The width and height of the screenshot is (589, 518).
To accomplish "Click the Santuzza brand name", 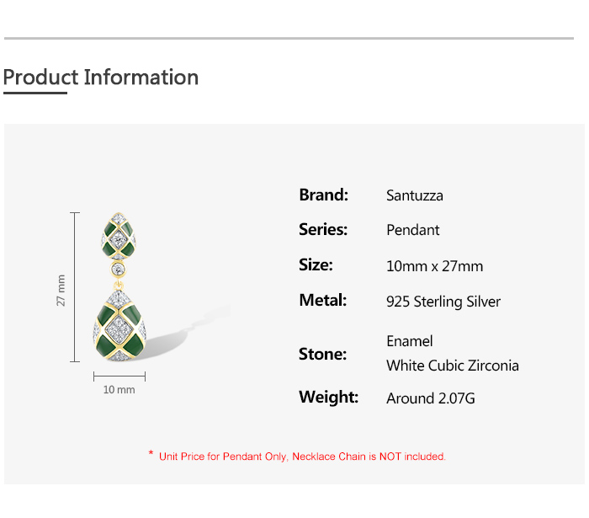I will click(x=414, y=196).
